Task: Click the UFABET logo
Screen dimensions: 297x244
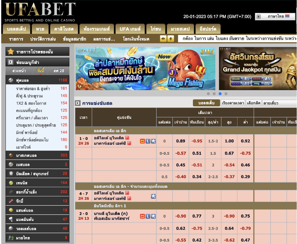Action: click(x=40, y=12)
